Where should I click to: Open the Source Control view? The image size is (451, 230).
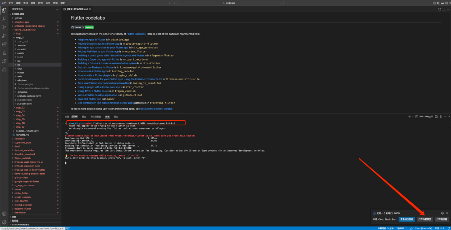[x=4, y=27]
